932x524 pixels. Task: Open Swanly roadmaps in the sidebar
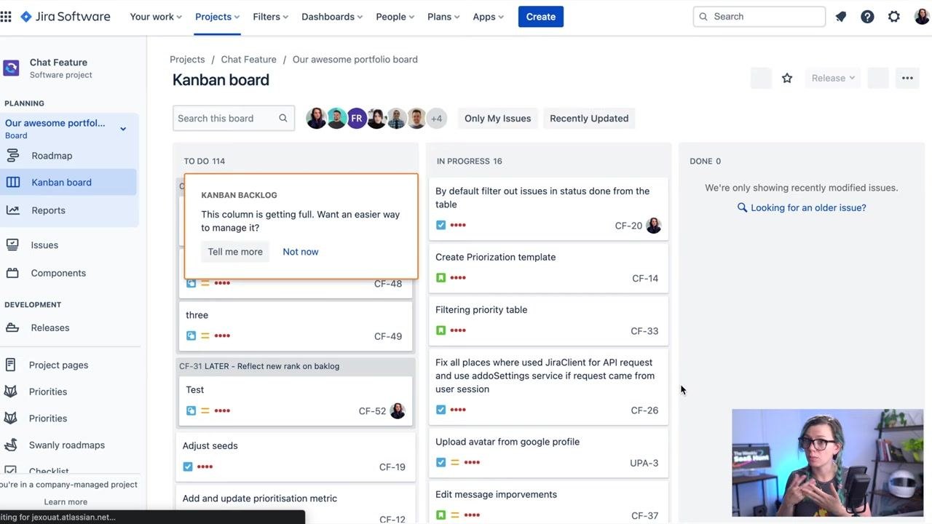[68, 445]
